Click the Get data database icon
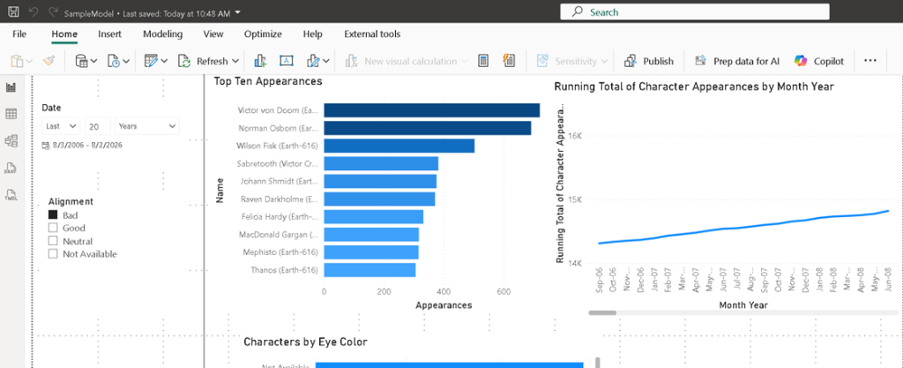This screenshot has height=368, width=903. pyautogui.click(x=82, y=61)
